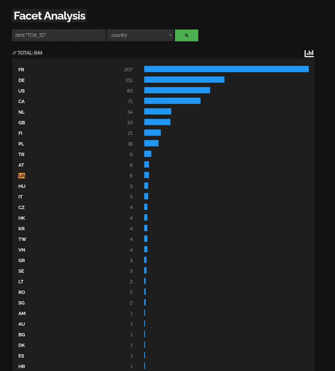Select the TR country label

click(x=21, y=154)
